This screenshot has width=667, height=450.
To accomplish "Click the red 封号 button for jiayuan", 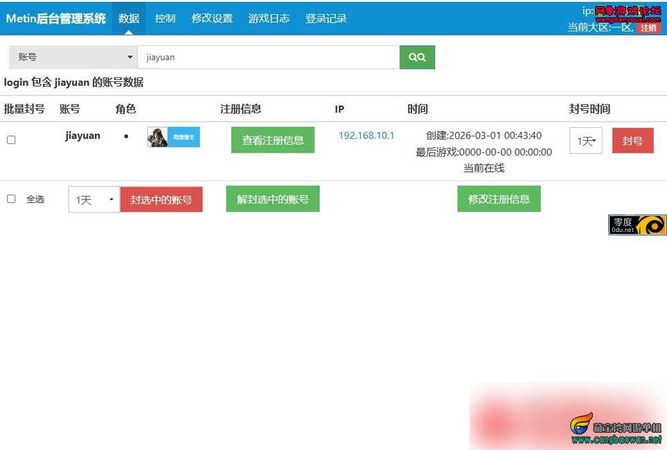I will point(632,141).
